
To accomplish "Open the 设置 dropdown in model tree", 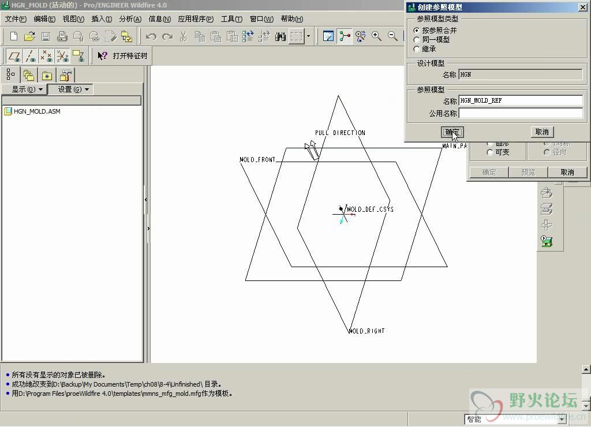I will coord(71,89).
